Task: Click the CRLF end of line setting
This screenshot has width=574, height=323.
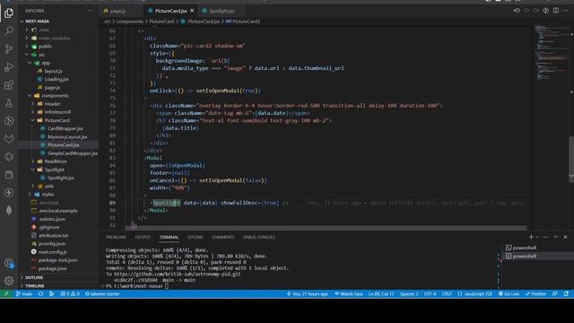Action: pyautogui.click(x=447, y=293)
